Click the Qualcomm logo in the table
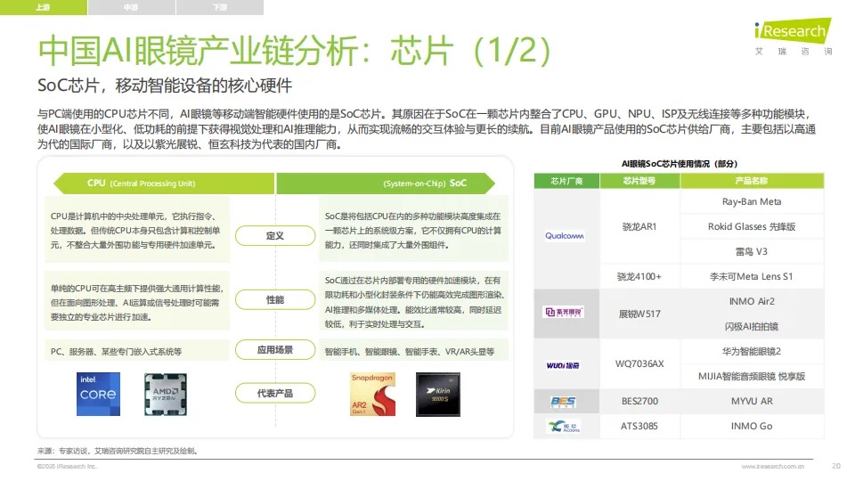855x481 pixels. (565, 235)
